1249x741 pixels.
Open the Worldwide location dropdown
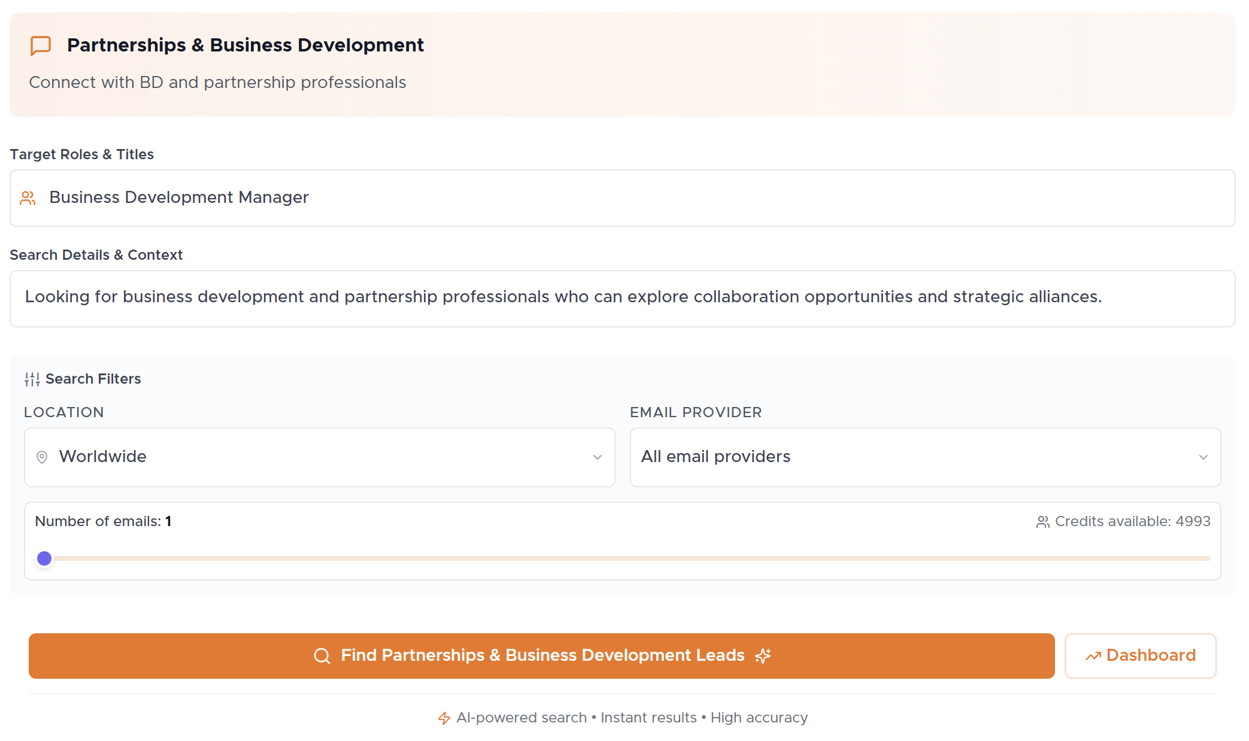point(319,457)
